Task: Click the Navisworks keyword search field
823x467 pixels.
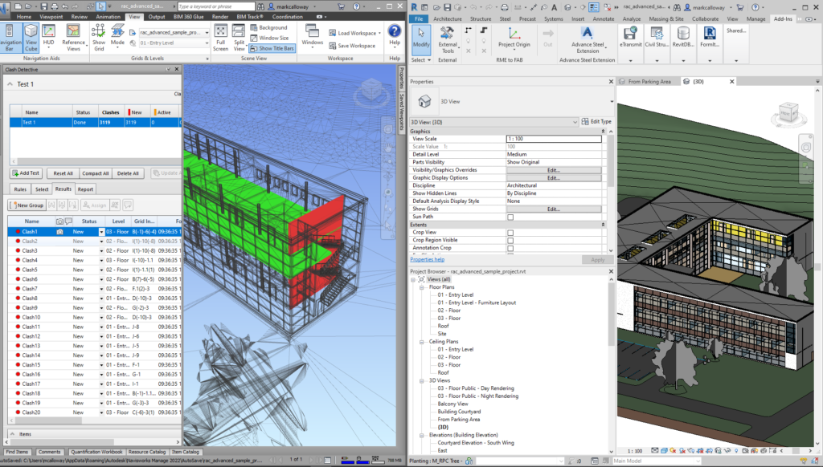Action: tap(215, 6)
